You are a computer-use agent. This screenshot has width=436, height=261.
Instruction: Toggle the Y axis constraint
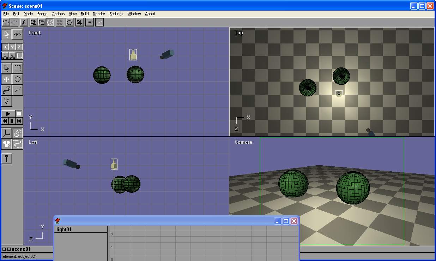(12, 47)
